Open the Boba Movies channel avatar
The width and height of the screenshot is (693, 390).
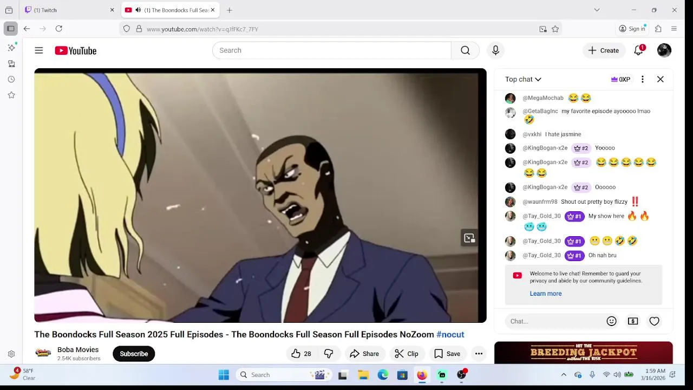pos(43,353)
